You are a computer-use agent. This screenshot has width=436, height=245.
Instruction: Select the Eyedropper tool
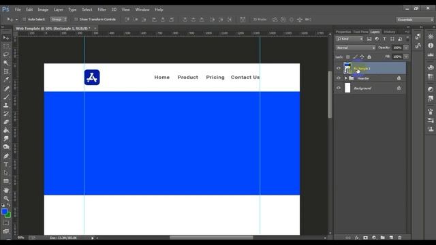point(6,80)
